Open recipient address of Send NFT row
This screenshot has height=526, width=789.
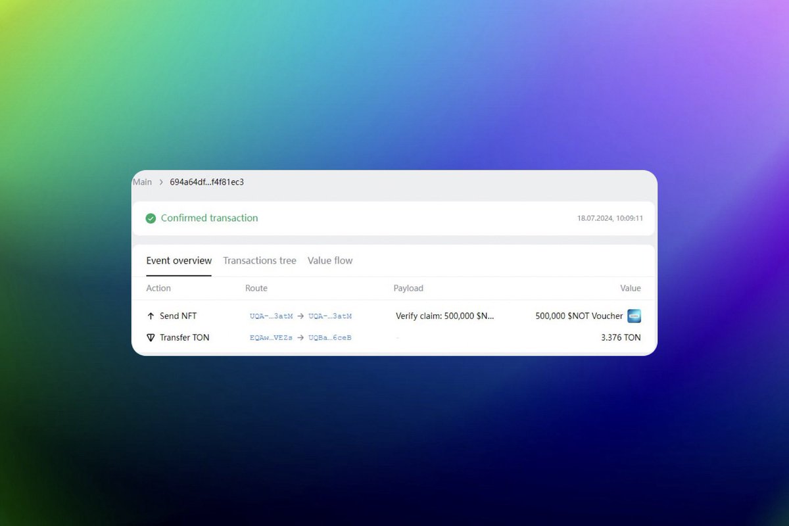click(330, 316)
